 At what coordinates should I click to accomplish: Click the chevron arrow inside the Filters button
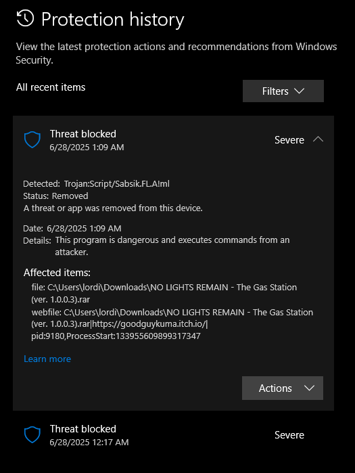click(x=299, y=91)
